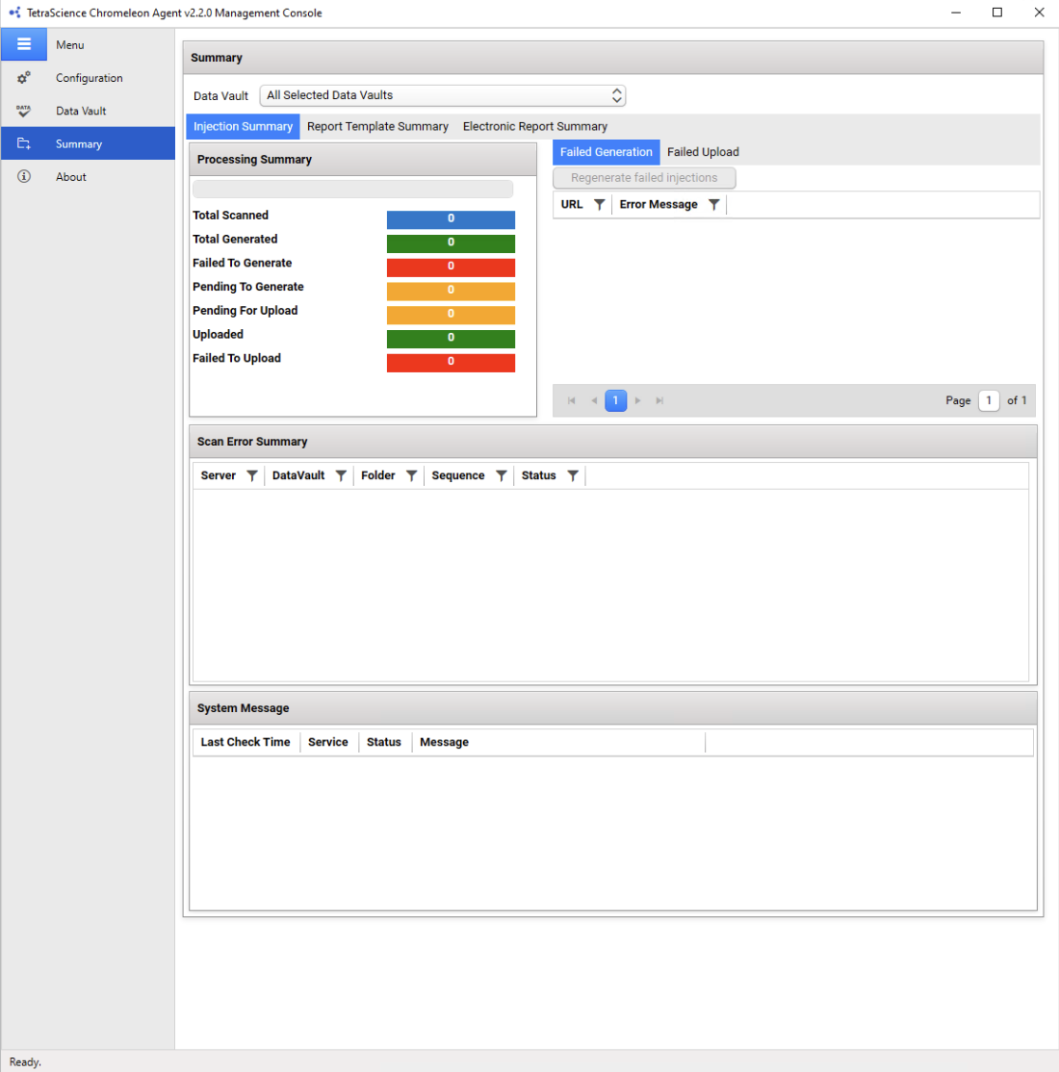
Task: Switch to Electronic Report Summary tab
Action: coord(535,126)
